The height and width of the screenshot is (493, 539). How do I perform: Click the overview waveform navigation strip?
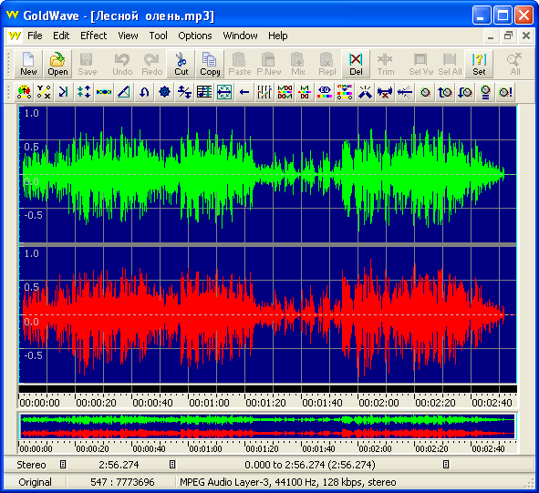pos(267,426)
